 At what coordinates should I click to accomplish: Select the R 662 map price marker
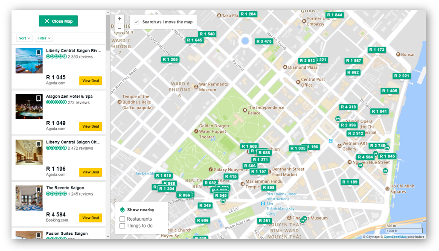(x=353, y=72)
